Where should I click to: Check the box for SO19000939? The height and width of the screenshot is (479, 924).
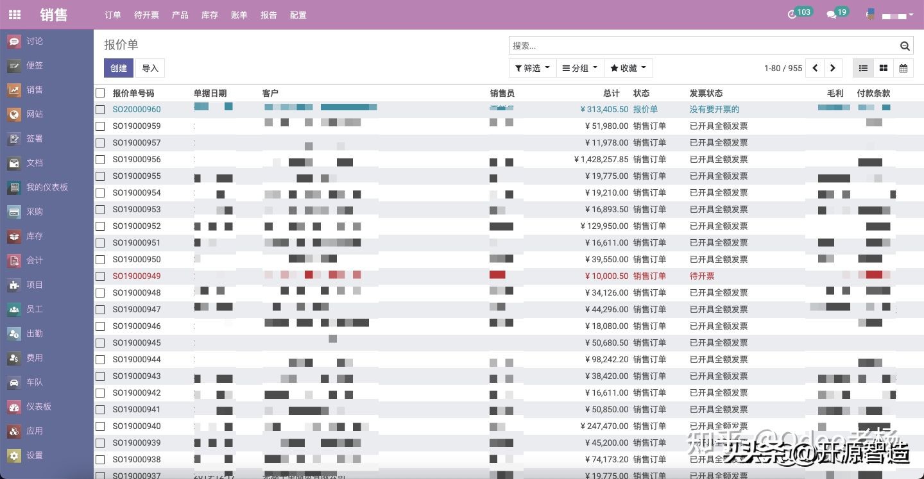point(100,443)
